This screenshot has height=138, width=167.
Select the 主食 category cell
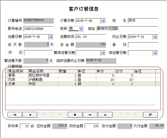18,84
